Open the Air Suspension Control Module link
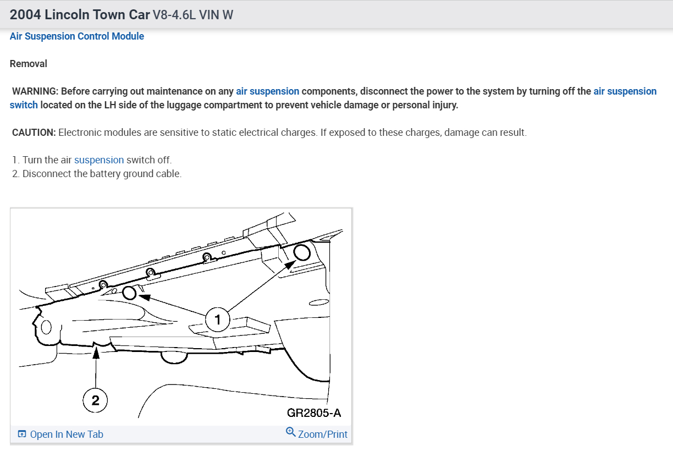Image resolution: width=673 pixels, height=462 pixels. tap(77, 36)
